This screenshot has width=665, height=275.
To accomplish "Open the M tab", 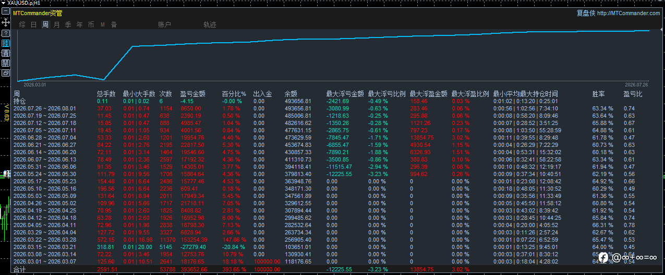I will (x=103, y=24).
